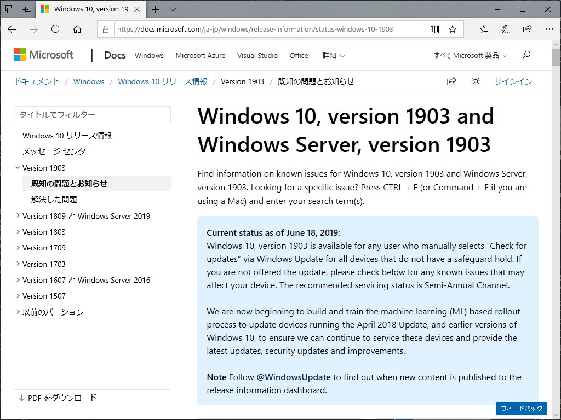Click the share icon next to the breadcrumbs
The image size is (561, 420).
451,81
